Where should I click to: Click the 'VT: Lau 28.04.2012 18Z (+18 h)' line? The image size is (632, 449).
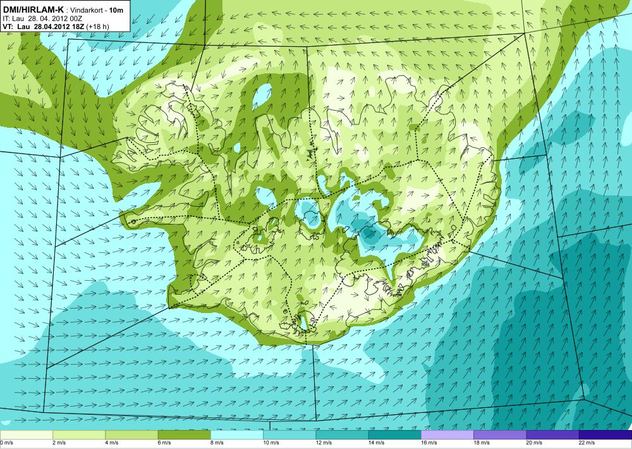pyautogui.click(x=56, y=27)
